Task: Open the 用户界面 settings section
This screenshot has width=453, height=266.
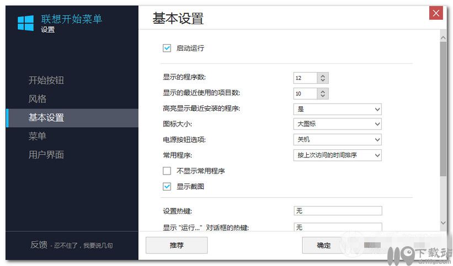Action: pos(46,155)
